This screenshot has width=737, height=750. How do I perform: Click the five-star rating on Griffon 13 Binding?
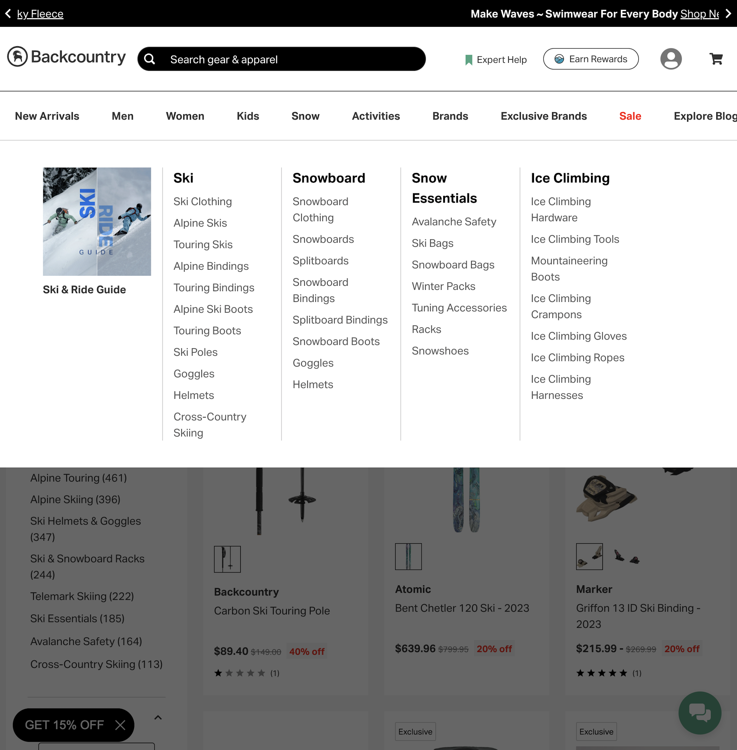pyautogui.click(x=602, y=673)
